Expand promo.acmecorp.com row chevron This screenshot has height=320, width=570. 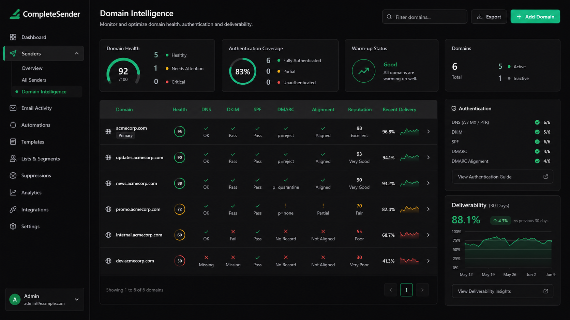pos(429,209)
